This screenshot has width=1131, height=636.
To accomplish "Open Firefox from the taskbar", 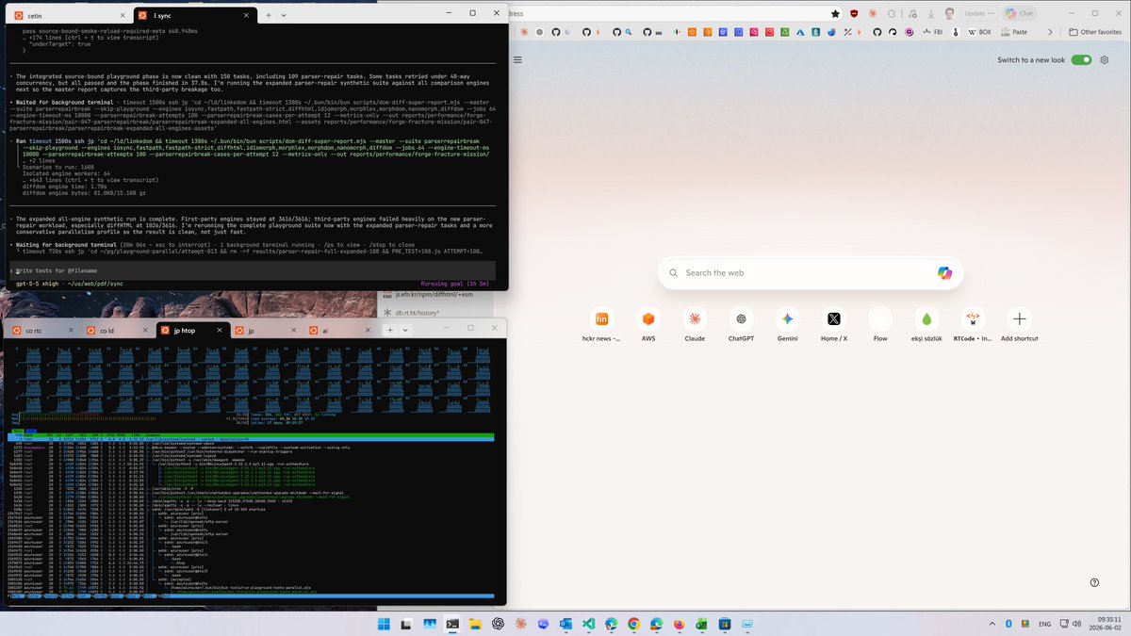I will pos(680,624).
